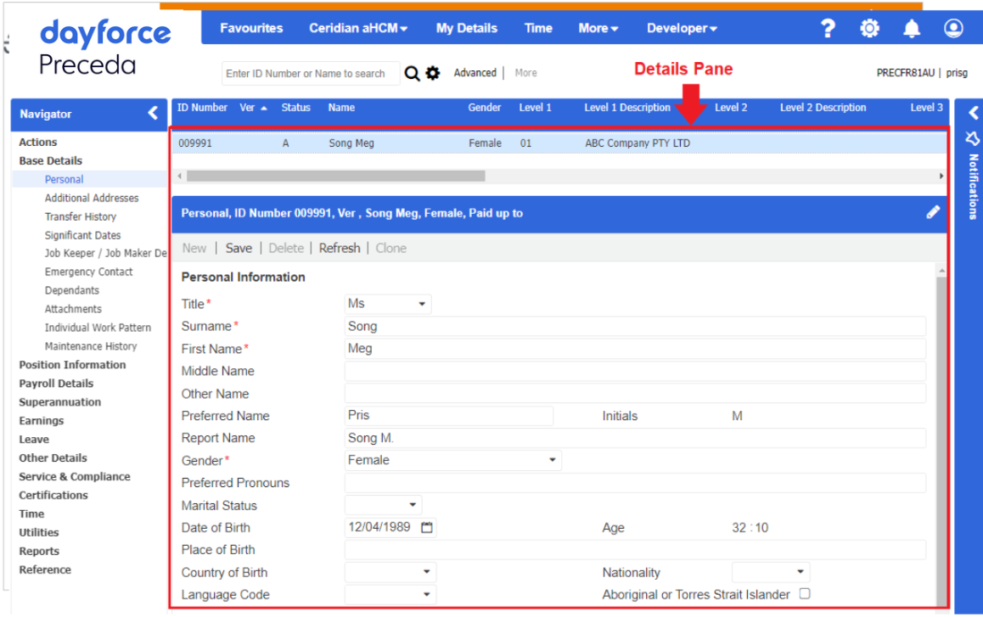Open search options gear beside search box
This screenshot has width=983, height=617.
click(433, 74)
